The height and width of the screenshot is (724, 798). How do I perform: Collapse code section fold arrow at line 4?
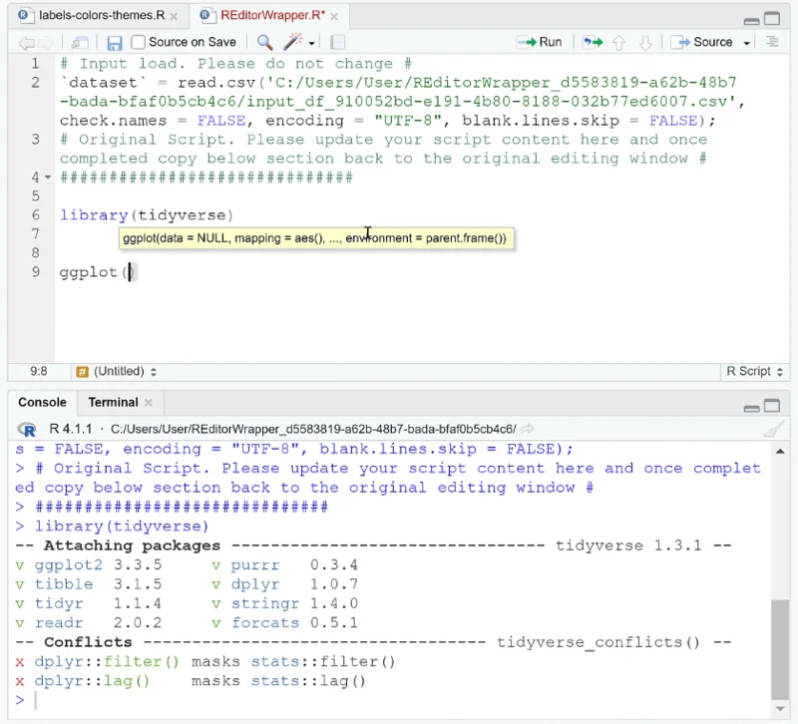coord(48,178)
